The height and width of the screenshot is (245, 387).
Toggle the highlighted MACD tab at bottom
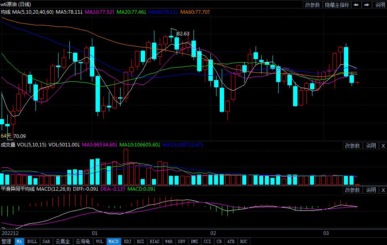click(113, 241)
